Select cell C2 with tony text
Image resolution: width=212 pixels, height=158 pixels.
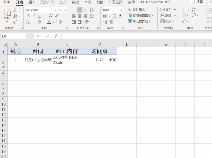[67, 60]
